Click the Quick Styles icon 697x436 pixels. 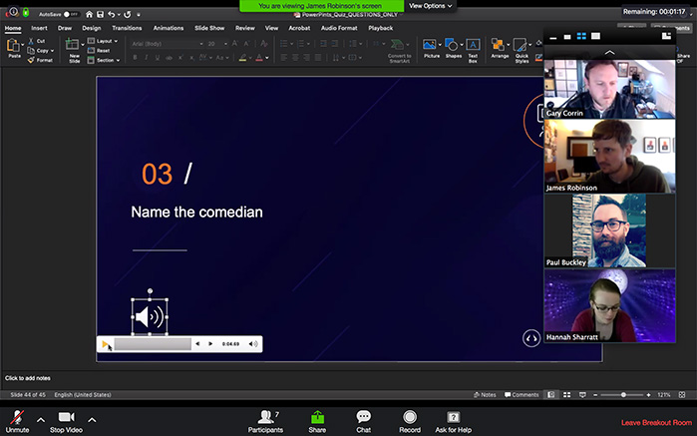520,45
